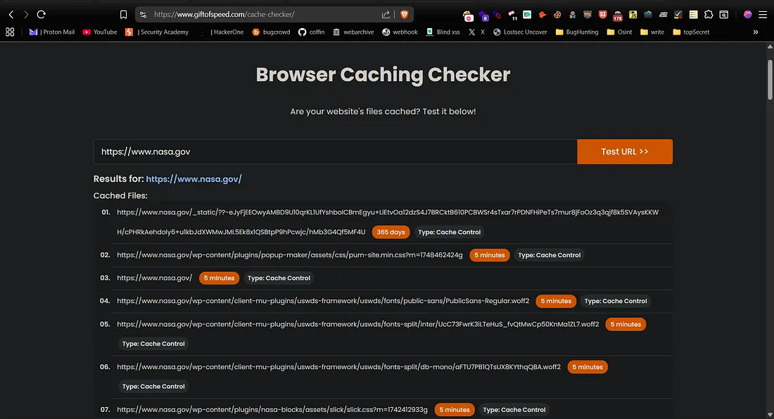
Task: Open the Lostsec Uncover bookmark
Action: [520, 32]
